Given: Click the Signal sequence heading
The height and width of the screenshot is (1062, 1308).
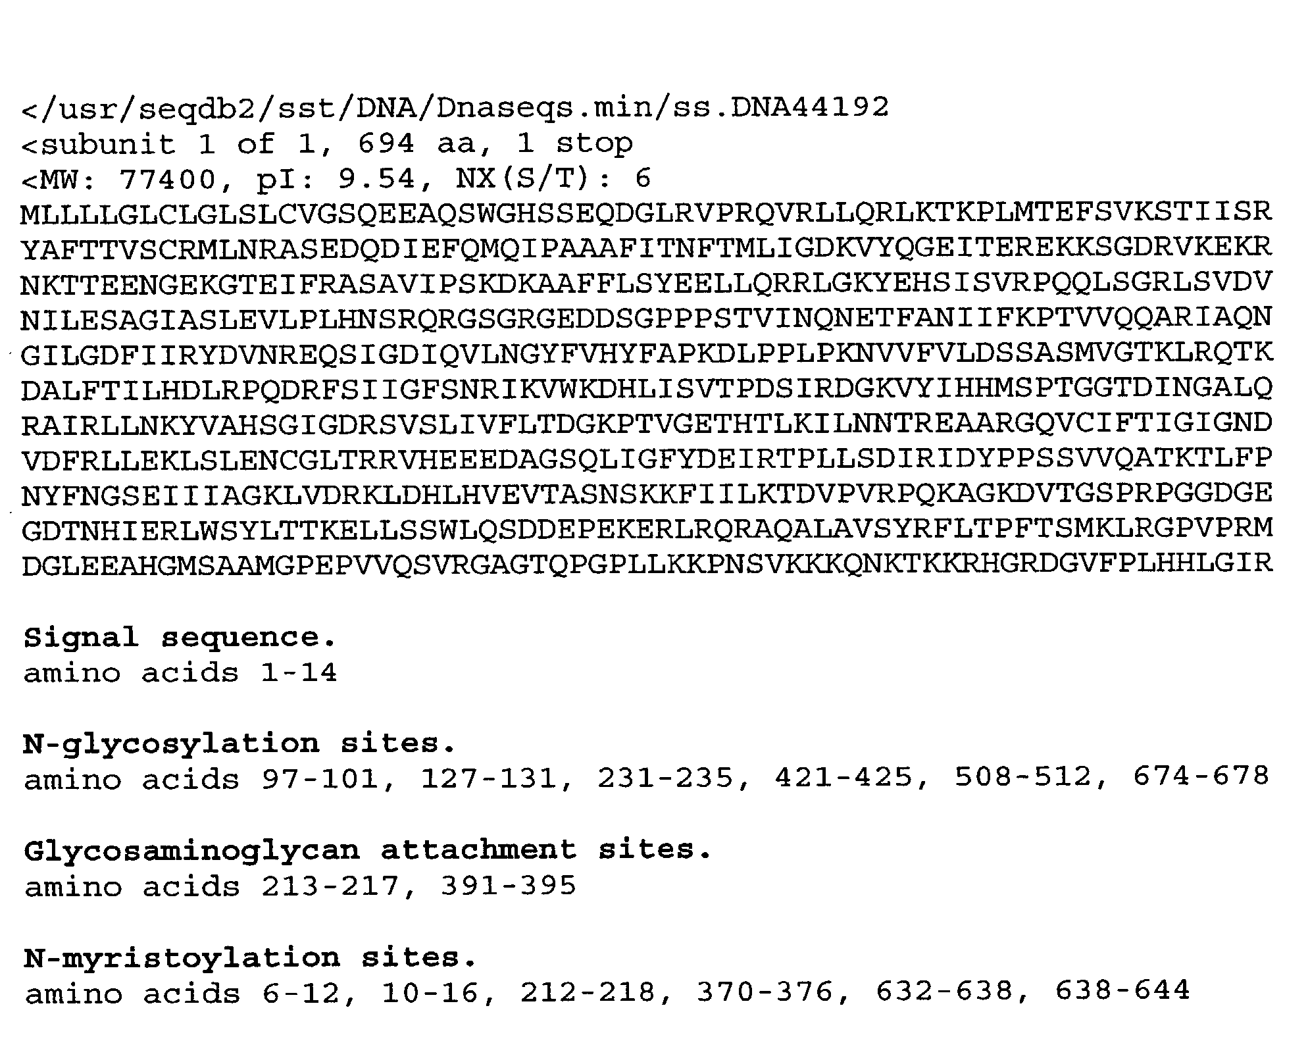Looking at the screenshot, I should click(x=180, y=638).
